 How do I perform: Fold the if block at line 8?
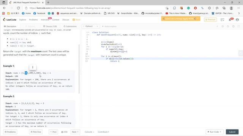(x=89, y=49)
